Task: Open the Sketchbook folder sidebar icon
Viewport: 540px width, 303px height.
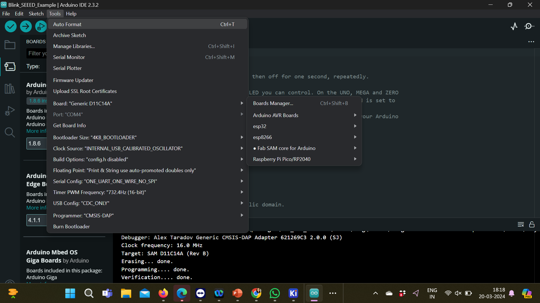Action: pyautogui.click(x=10, y=45)
